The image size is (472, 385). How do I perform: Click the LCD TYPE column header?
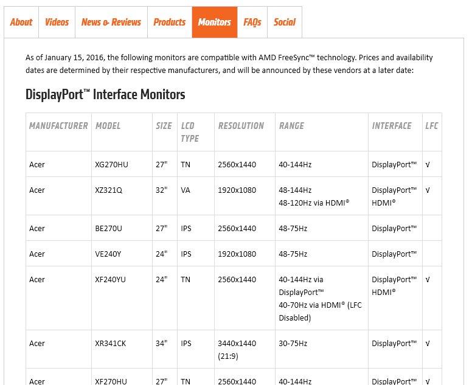(190, 132)
